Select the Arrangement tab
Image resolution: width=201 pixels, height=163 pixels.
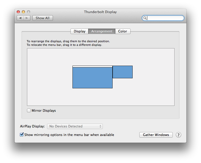[102, 31]
